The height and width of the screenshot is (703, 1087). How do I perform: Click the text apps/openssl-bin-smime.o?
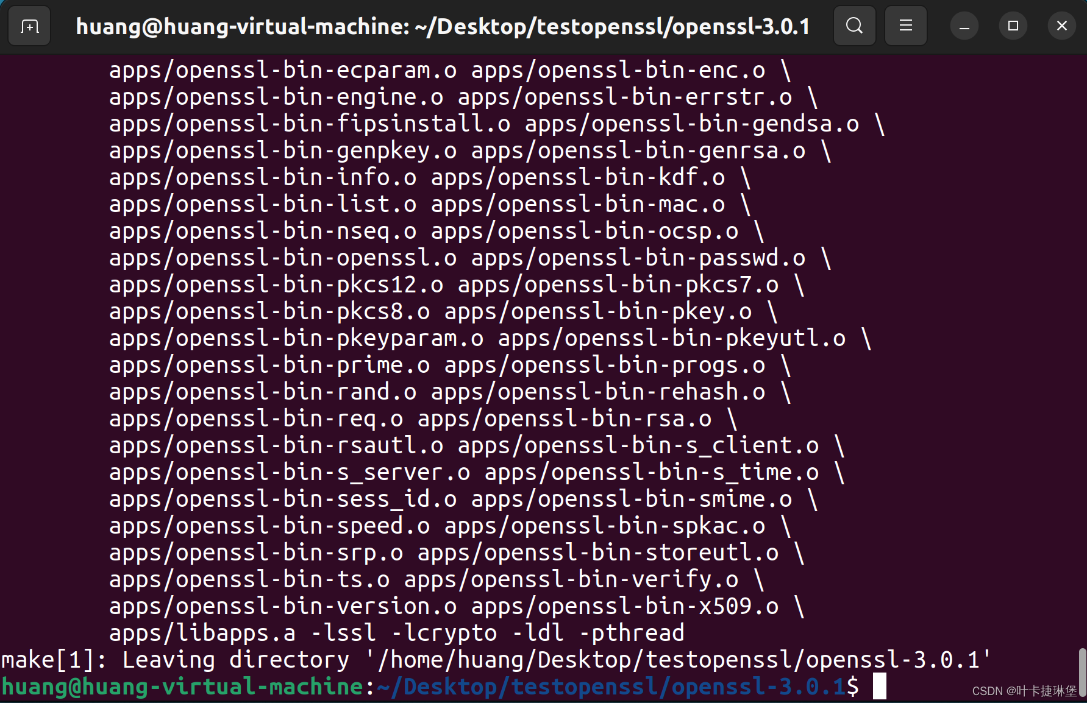tap(632, 500)
